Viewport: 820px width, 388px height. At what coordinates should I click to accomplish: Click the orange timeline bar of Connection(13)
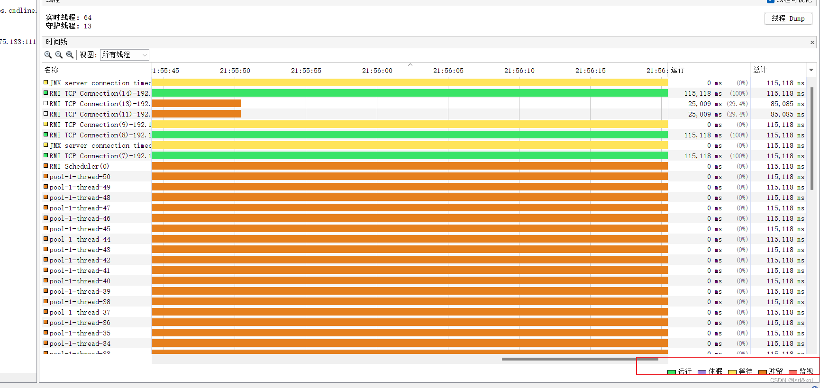196,103
